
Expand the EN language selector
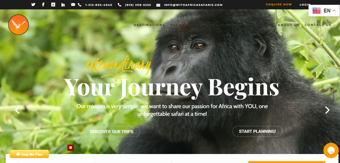tap(324, 10)
